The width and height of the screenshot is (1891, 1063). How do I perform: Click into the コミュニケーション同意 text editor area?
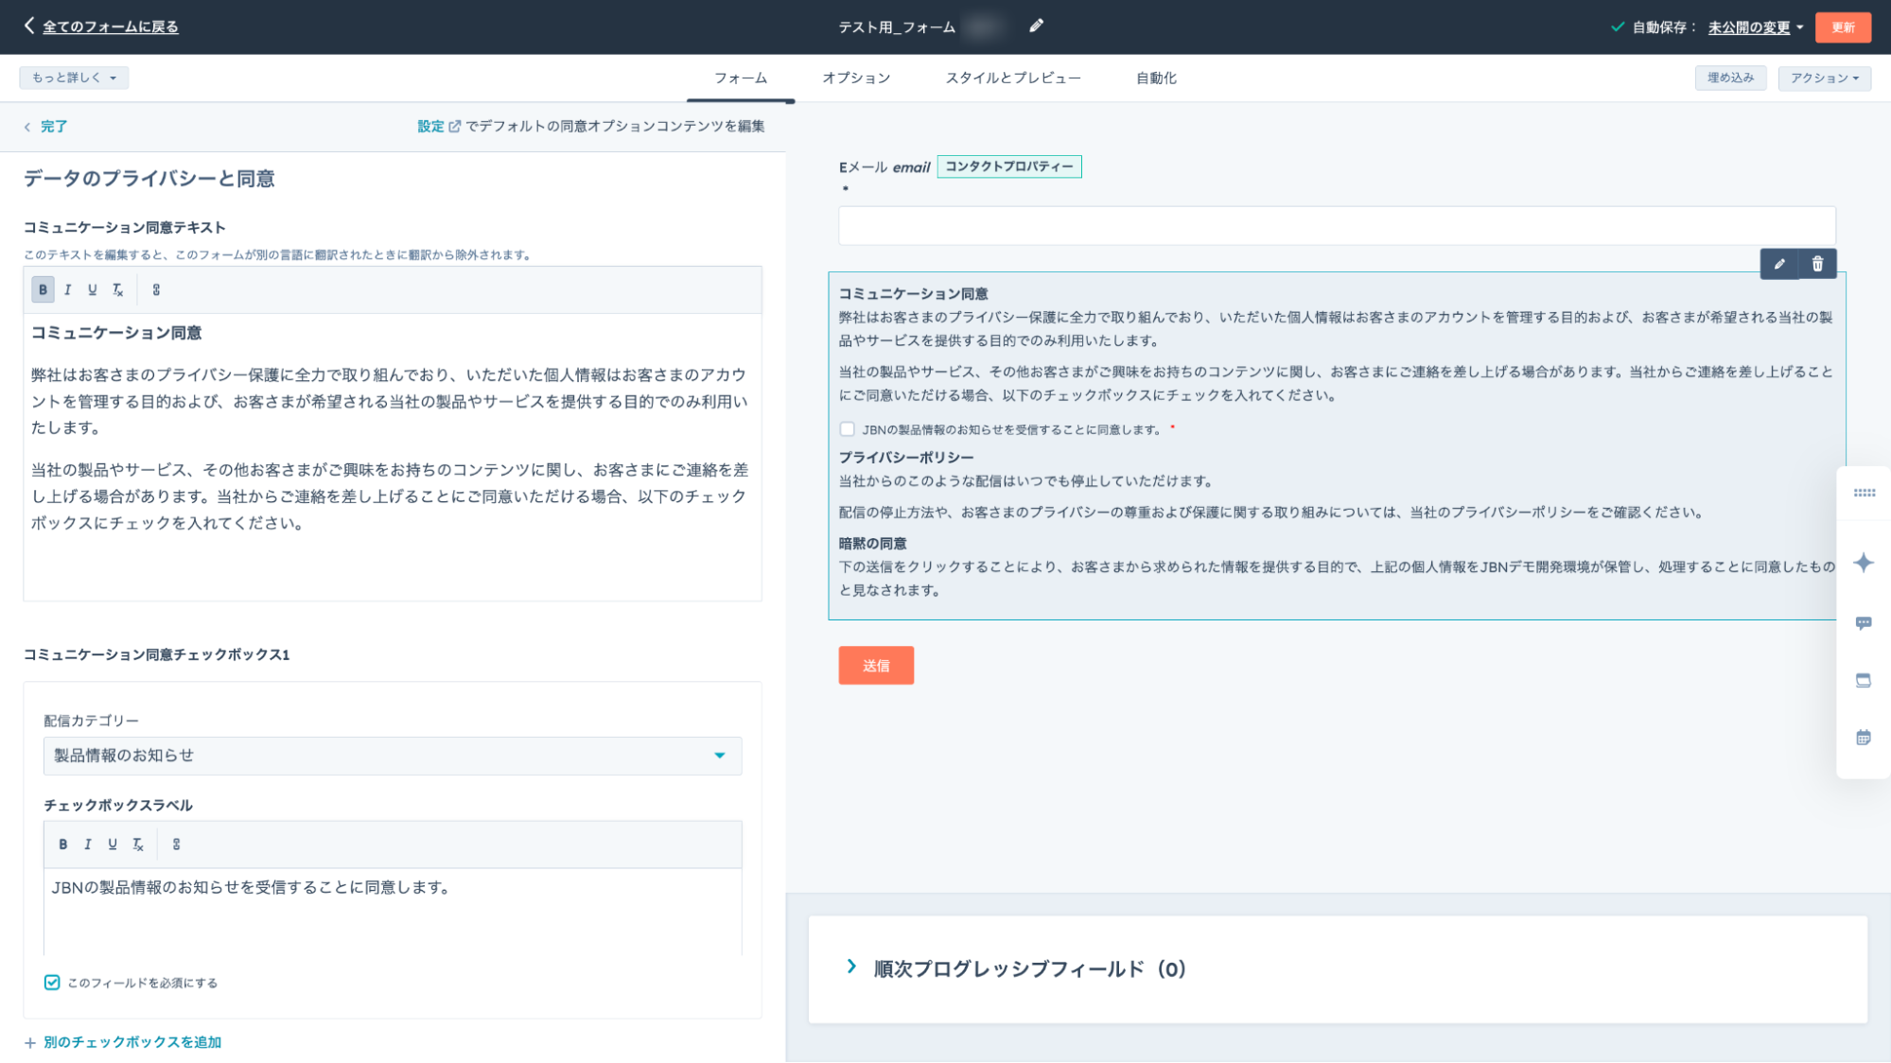coord(393,457)
